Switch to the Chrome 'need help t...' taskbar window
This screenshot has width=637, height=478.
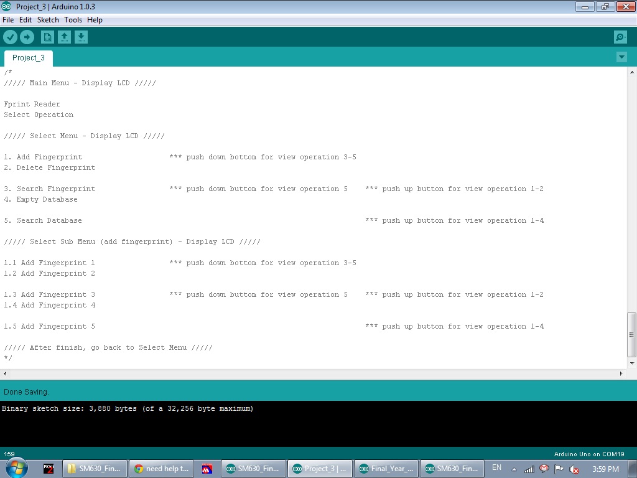tap(162, 469)
